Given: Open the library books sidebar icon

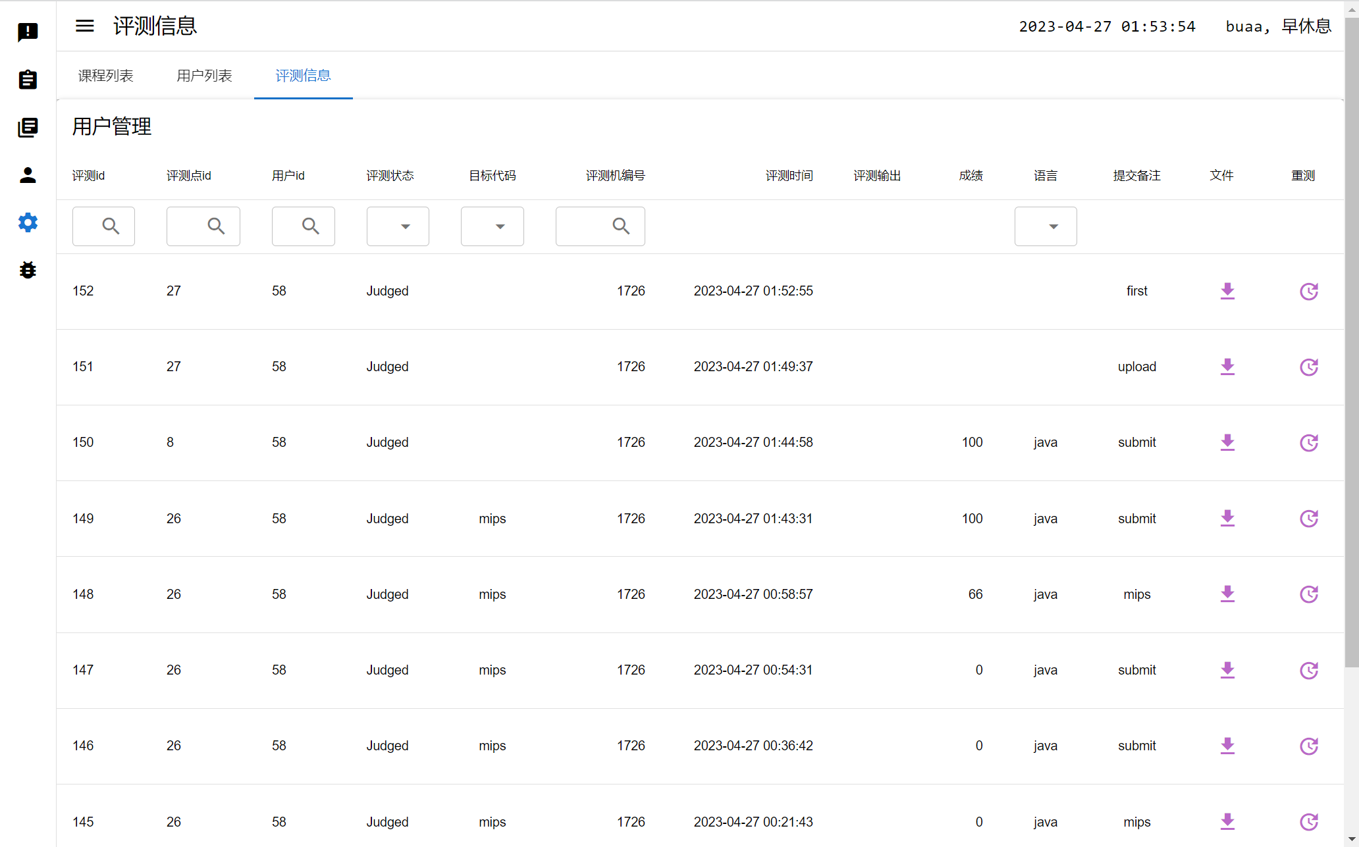Looking at the screenshot, I should 28,127.
